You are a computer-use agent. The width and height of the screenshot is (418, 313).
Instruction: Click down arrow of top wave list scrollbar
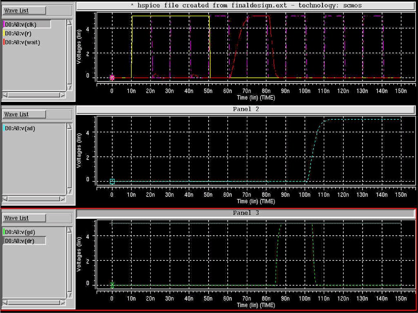tap(69, 88)
